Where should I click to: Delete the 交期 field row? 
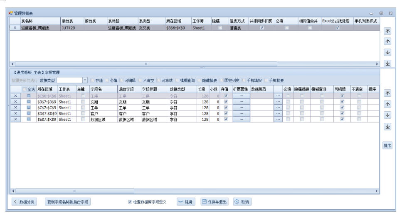pos(15,102)
